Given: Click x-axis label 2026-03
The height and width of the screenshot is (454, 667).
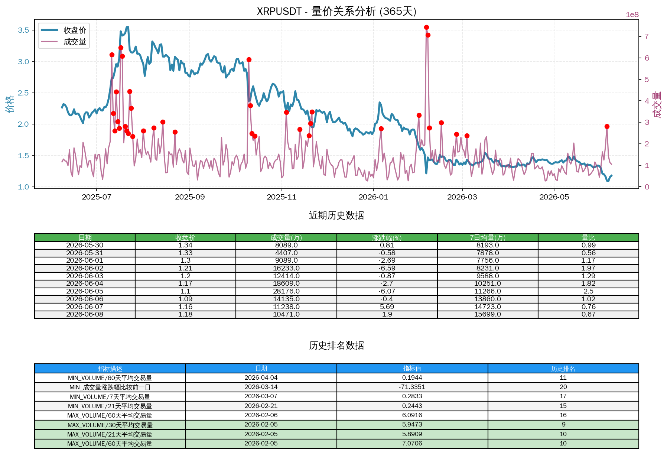Looking at the screenshot, I should click(462, 197).
